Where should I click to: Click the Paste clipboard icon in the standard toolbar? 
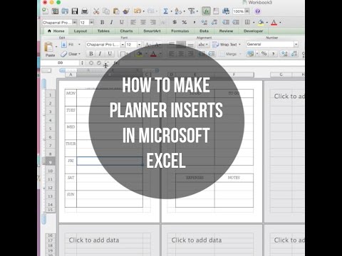pyautogui.click(x=116, y=11)
